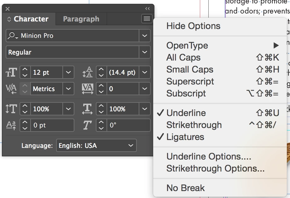The width and height of the screenshot is (290, 198).
Task: Uncheck Ligatures in the menu
Action: point(220,137)
